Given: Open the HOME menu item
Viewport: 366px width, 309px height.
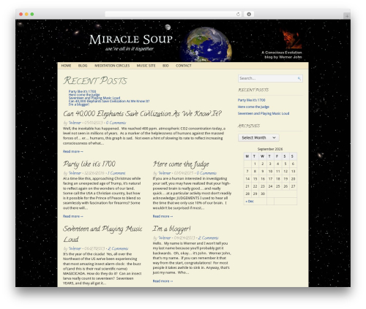Looking at the screenshot, I should 66,66.
